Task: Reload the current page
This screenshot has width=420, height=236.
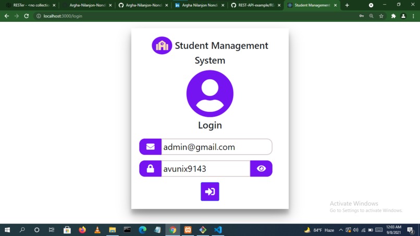Action: (x=26, y=16)
